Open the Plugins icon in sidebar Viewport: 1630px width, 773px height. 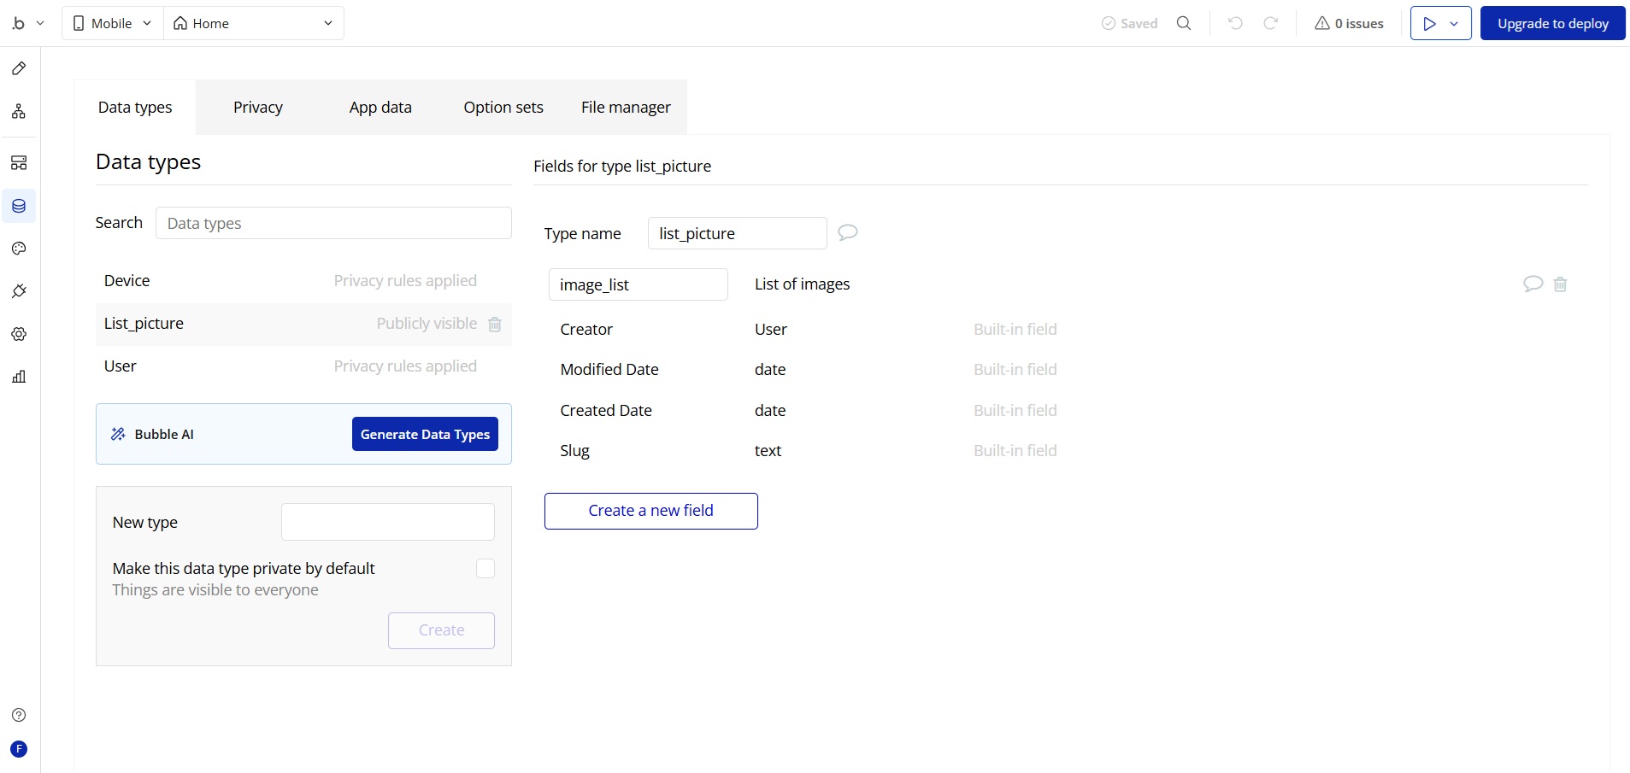(19, 291)
